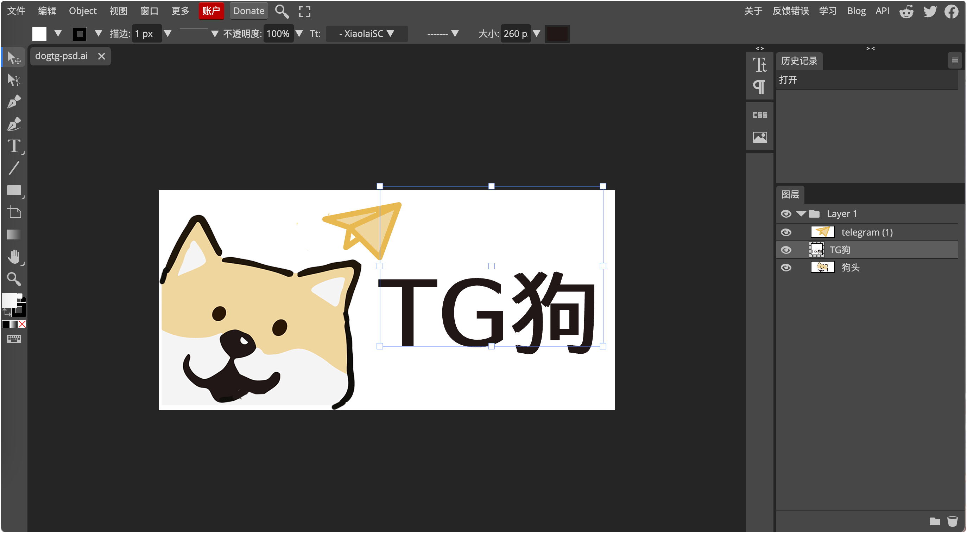The height and width of the screenshot is (533, 967).
Task: Open the CSS panel icon
Action: [x=759, y=115]
